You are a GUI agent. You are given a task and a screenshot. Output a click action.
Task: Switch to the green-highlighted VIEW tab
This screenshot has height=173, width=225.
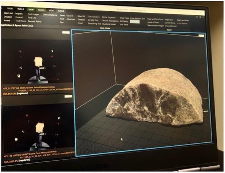tap(31, 10)
